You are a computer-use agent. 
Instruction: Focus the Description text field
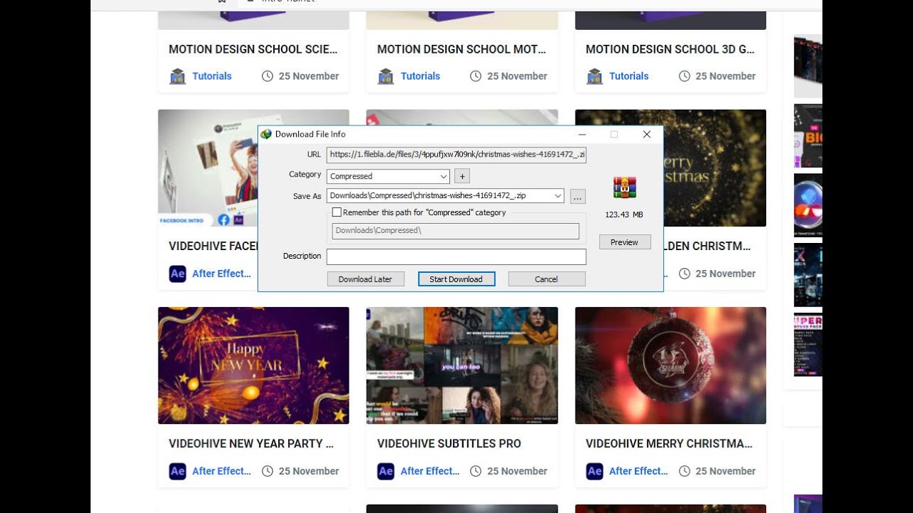[456, 256]
